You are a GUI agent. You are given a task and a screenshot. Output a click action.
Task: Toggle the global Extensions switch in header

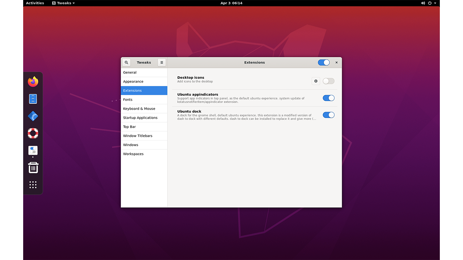pyautogui.click(x=324, y=62)
